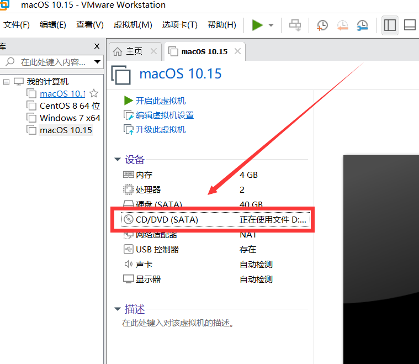
Task: Click the display monitor icon
Action: tap(128, 279)
